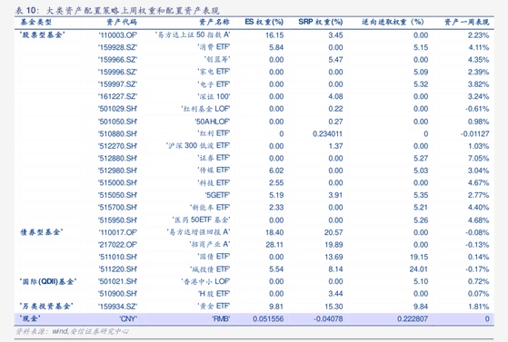Select reverse weight value '24.01'

click(x=418, y=269)
